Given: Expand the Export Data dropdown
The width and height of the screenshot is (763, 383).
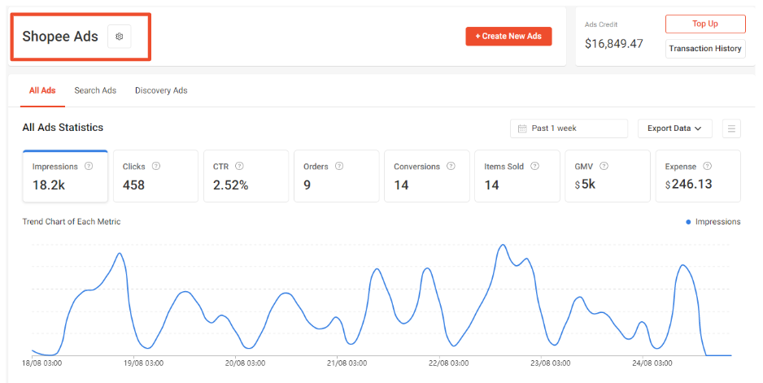Looking at the screenshot, I should click(674, 128).
